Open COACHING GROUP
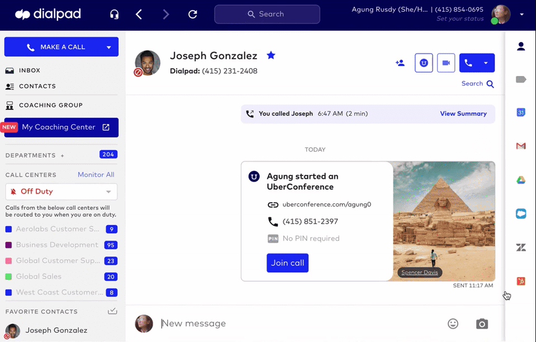This screenshot has height=342, width=536. coord(51,105)
